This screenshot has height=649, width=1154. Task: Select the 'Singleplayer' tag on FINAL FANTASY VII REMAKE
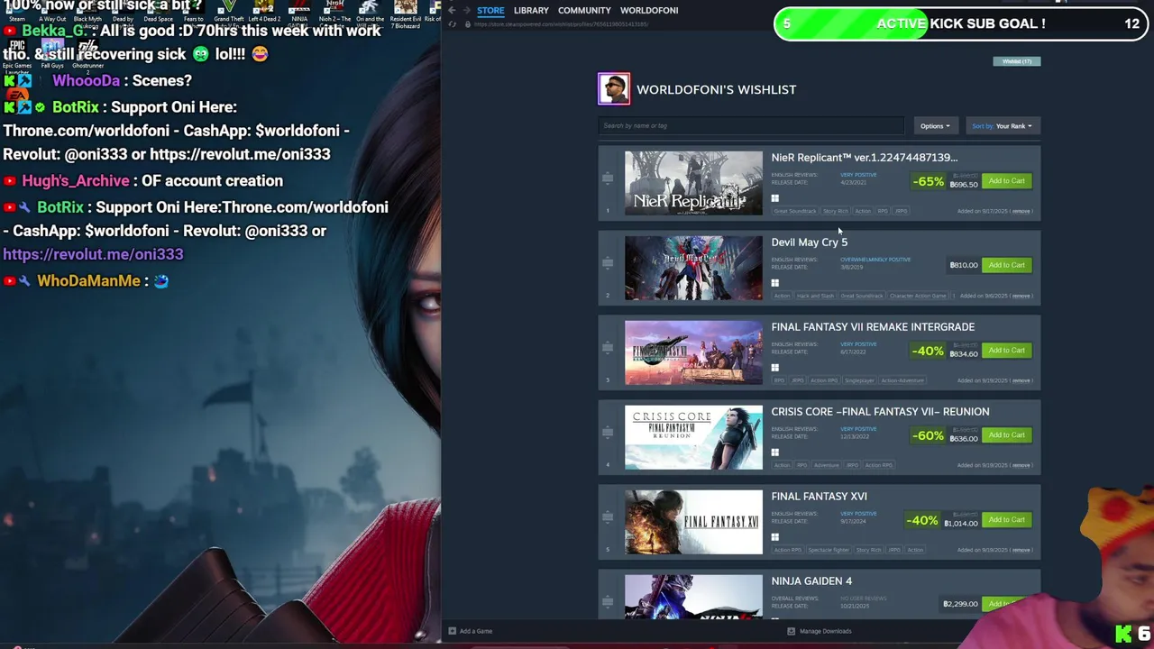(859, 380)
